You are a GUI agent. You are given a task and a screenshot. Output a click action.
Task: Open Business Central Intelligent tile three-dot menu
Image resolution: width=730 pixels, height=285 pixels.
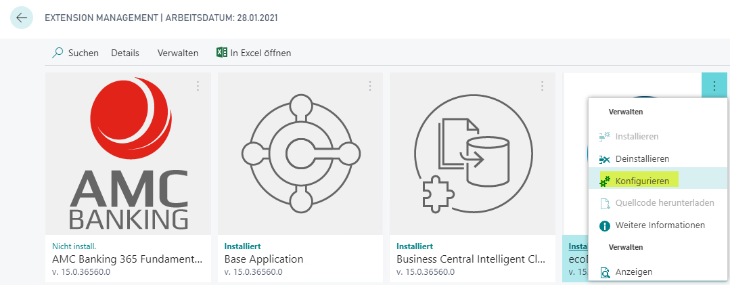pyautogui.click(x=542, y=86)
